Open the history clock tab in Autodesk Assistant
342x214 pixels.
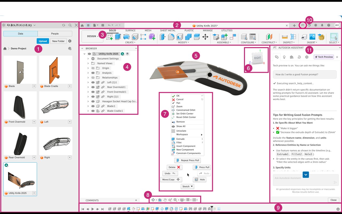tap(299, 57)
